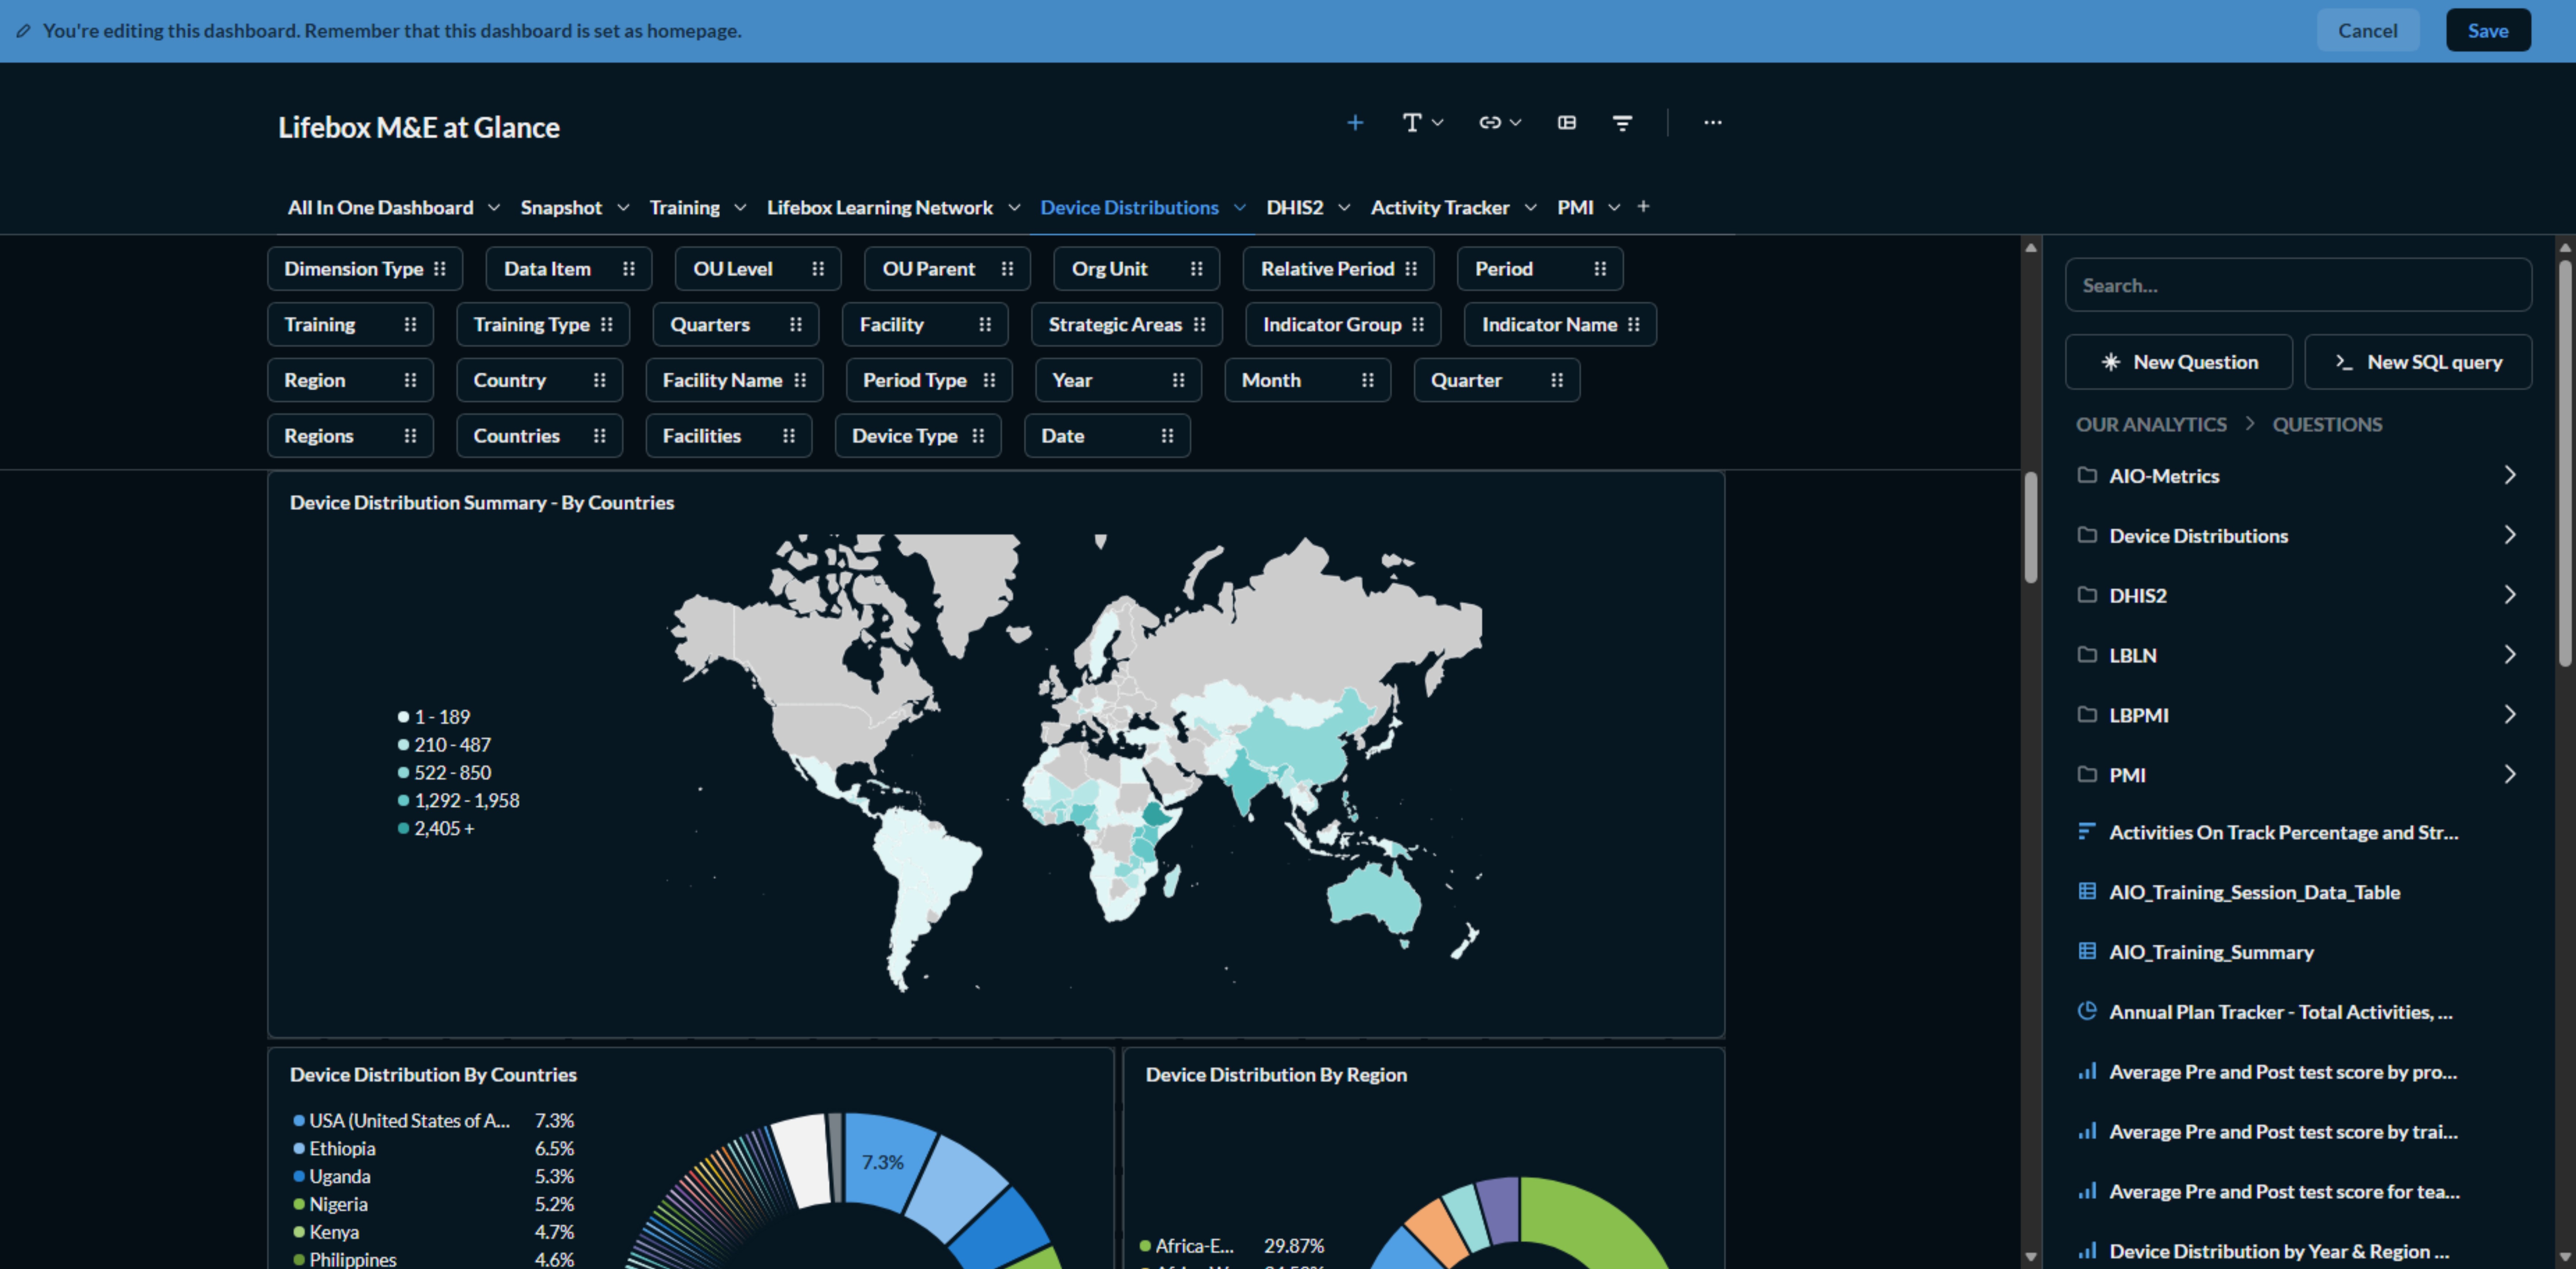The height and width of the screenshot is (1269, 2576).
Task: Switch to the Activity Tracker tab
Action: click(1440, 207)
